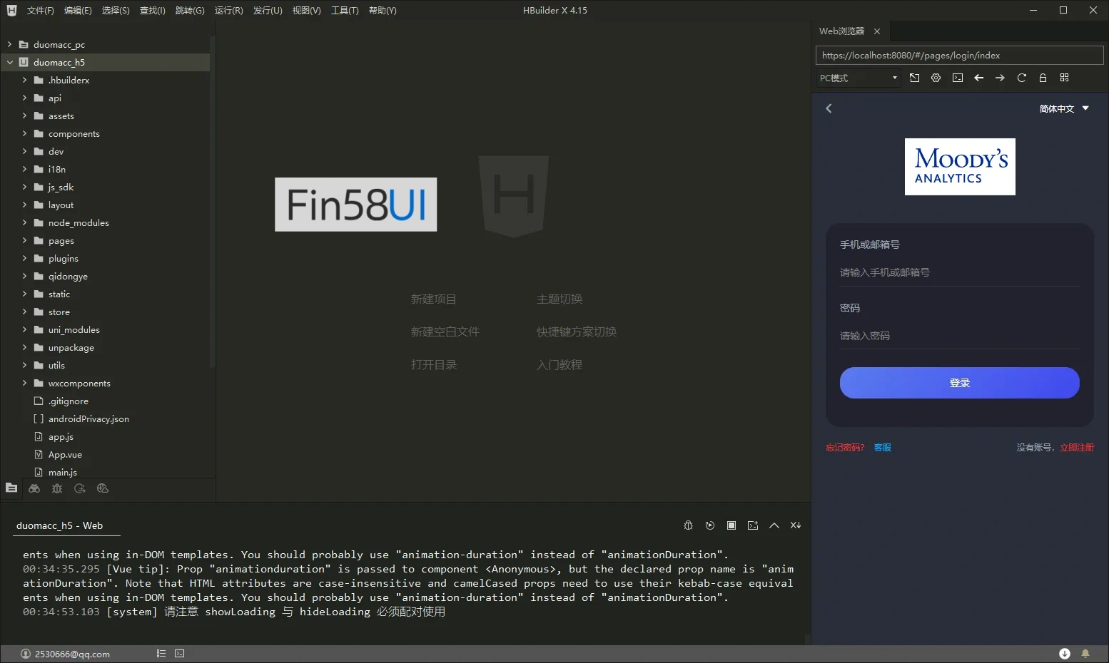The height and width of the screenshot is (663, 1109).
Task: Open browser devtools console icon
Action: tap(957, 78)
